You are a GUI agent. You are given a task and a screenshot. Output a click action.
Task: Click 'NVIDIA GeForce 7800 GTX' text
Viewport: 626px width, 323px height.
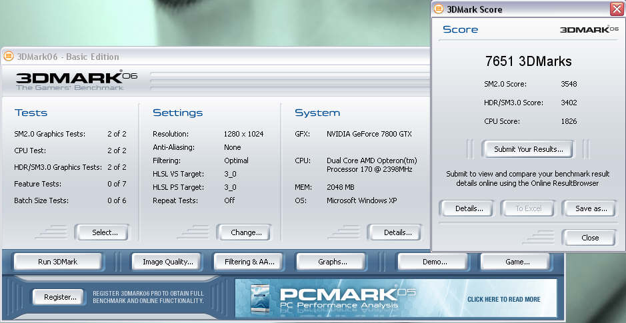pyautogui.click(x=369, y=134)
